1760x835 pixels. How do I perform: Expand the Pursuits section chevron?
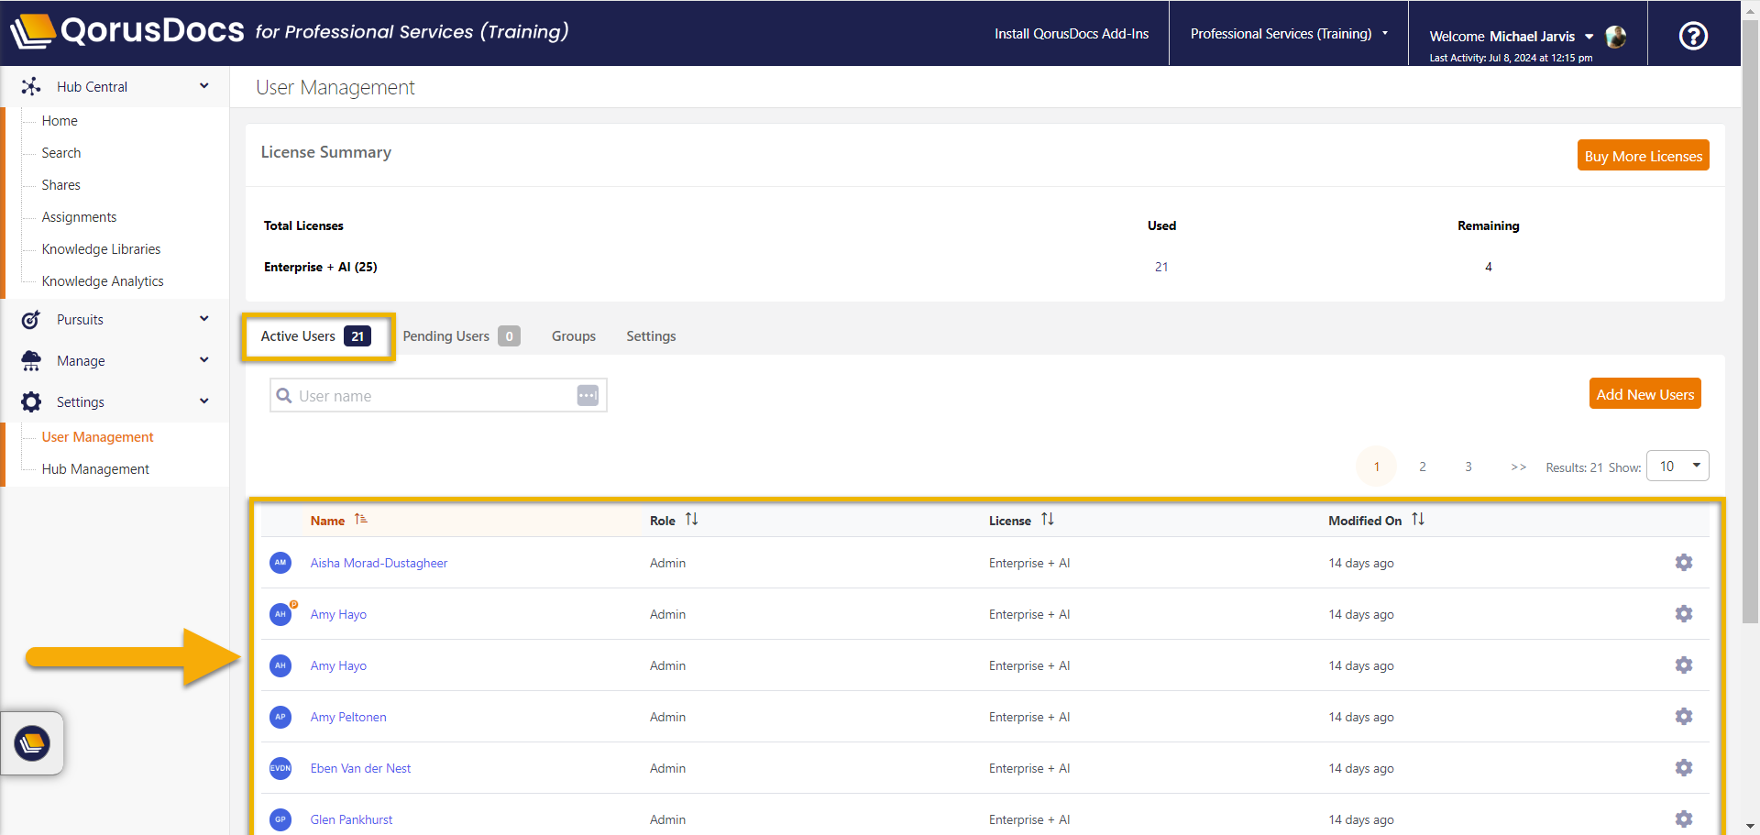(204, 319)
